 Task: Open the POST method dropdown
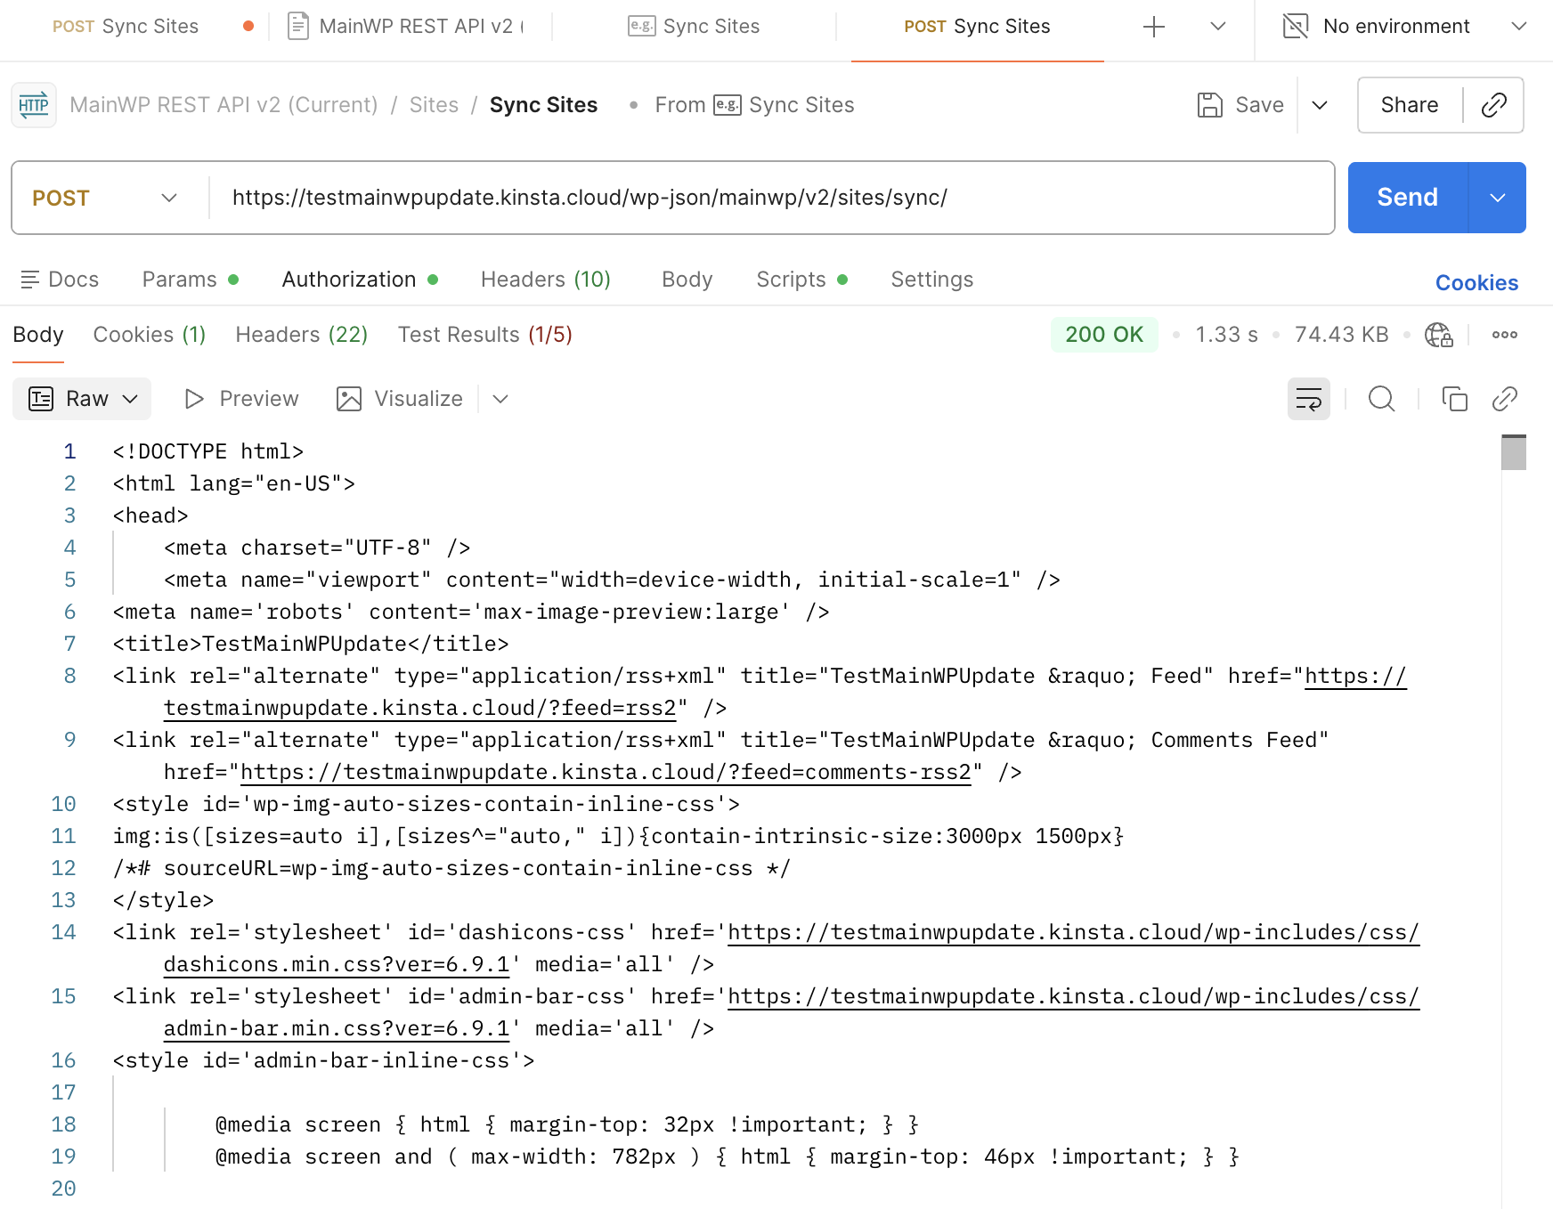(x=105, y=198)
